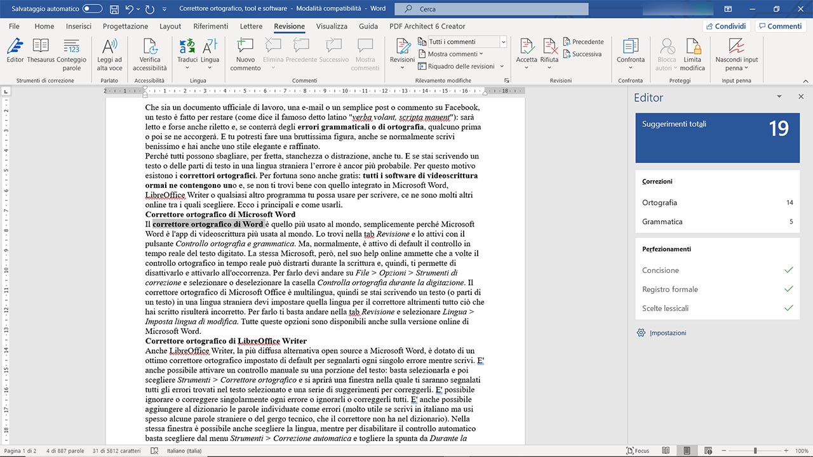This screenshot has height=457, width=813.
Task: Click the Cerca search box
Action: point(492,9)
